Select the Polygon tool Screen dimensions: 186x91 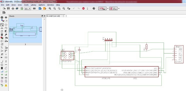[6, 68]
